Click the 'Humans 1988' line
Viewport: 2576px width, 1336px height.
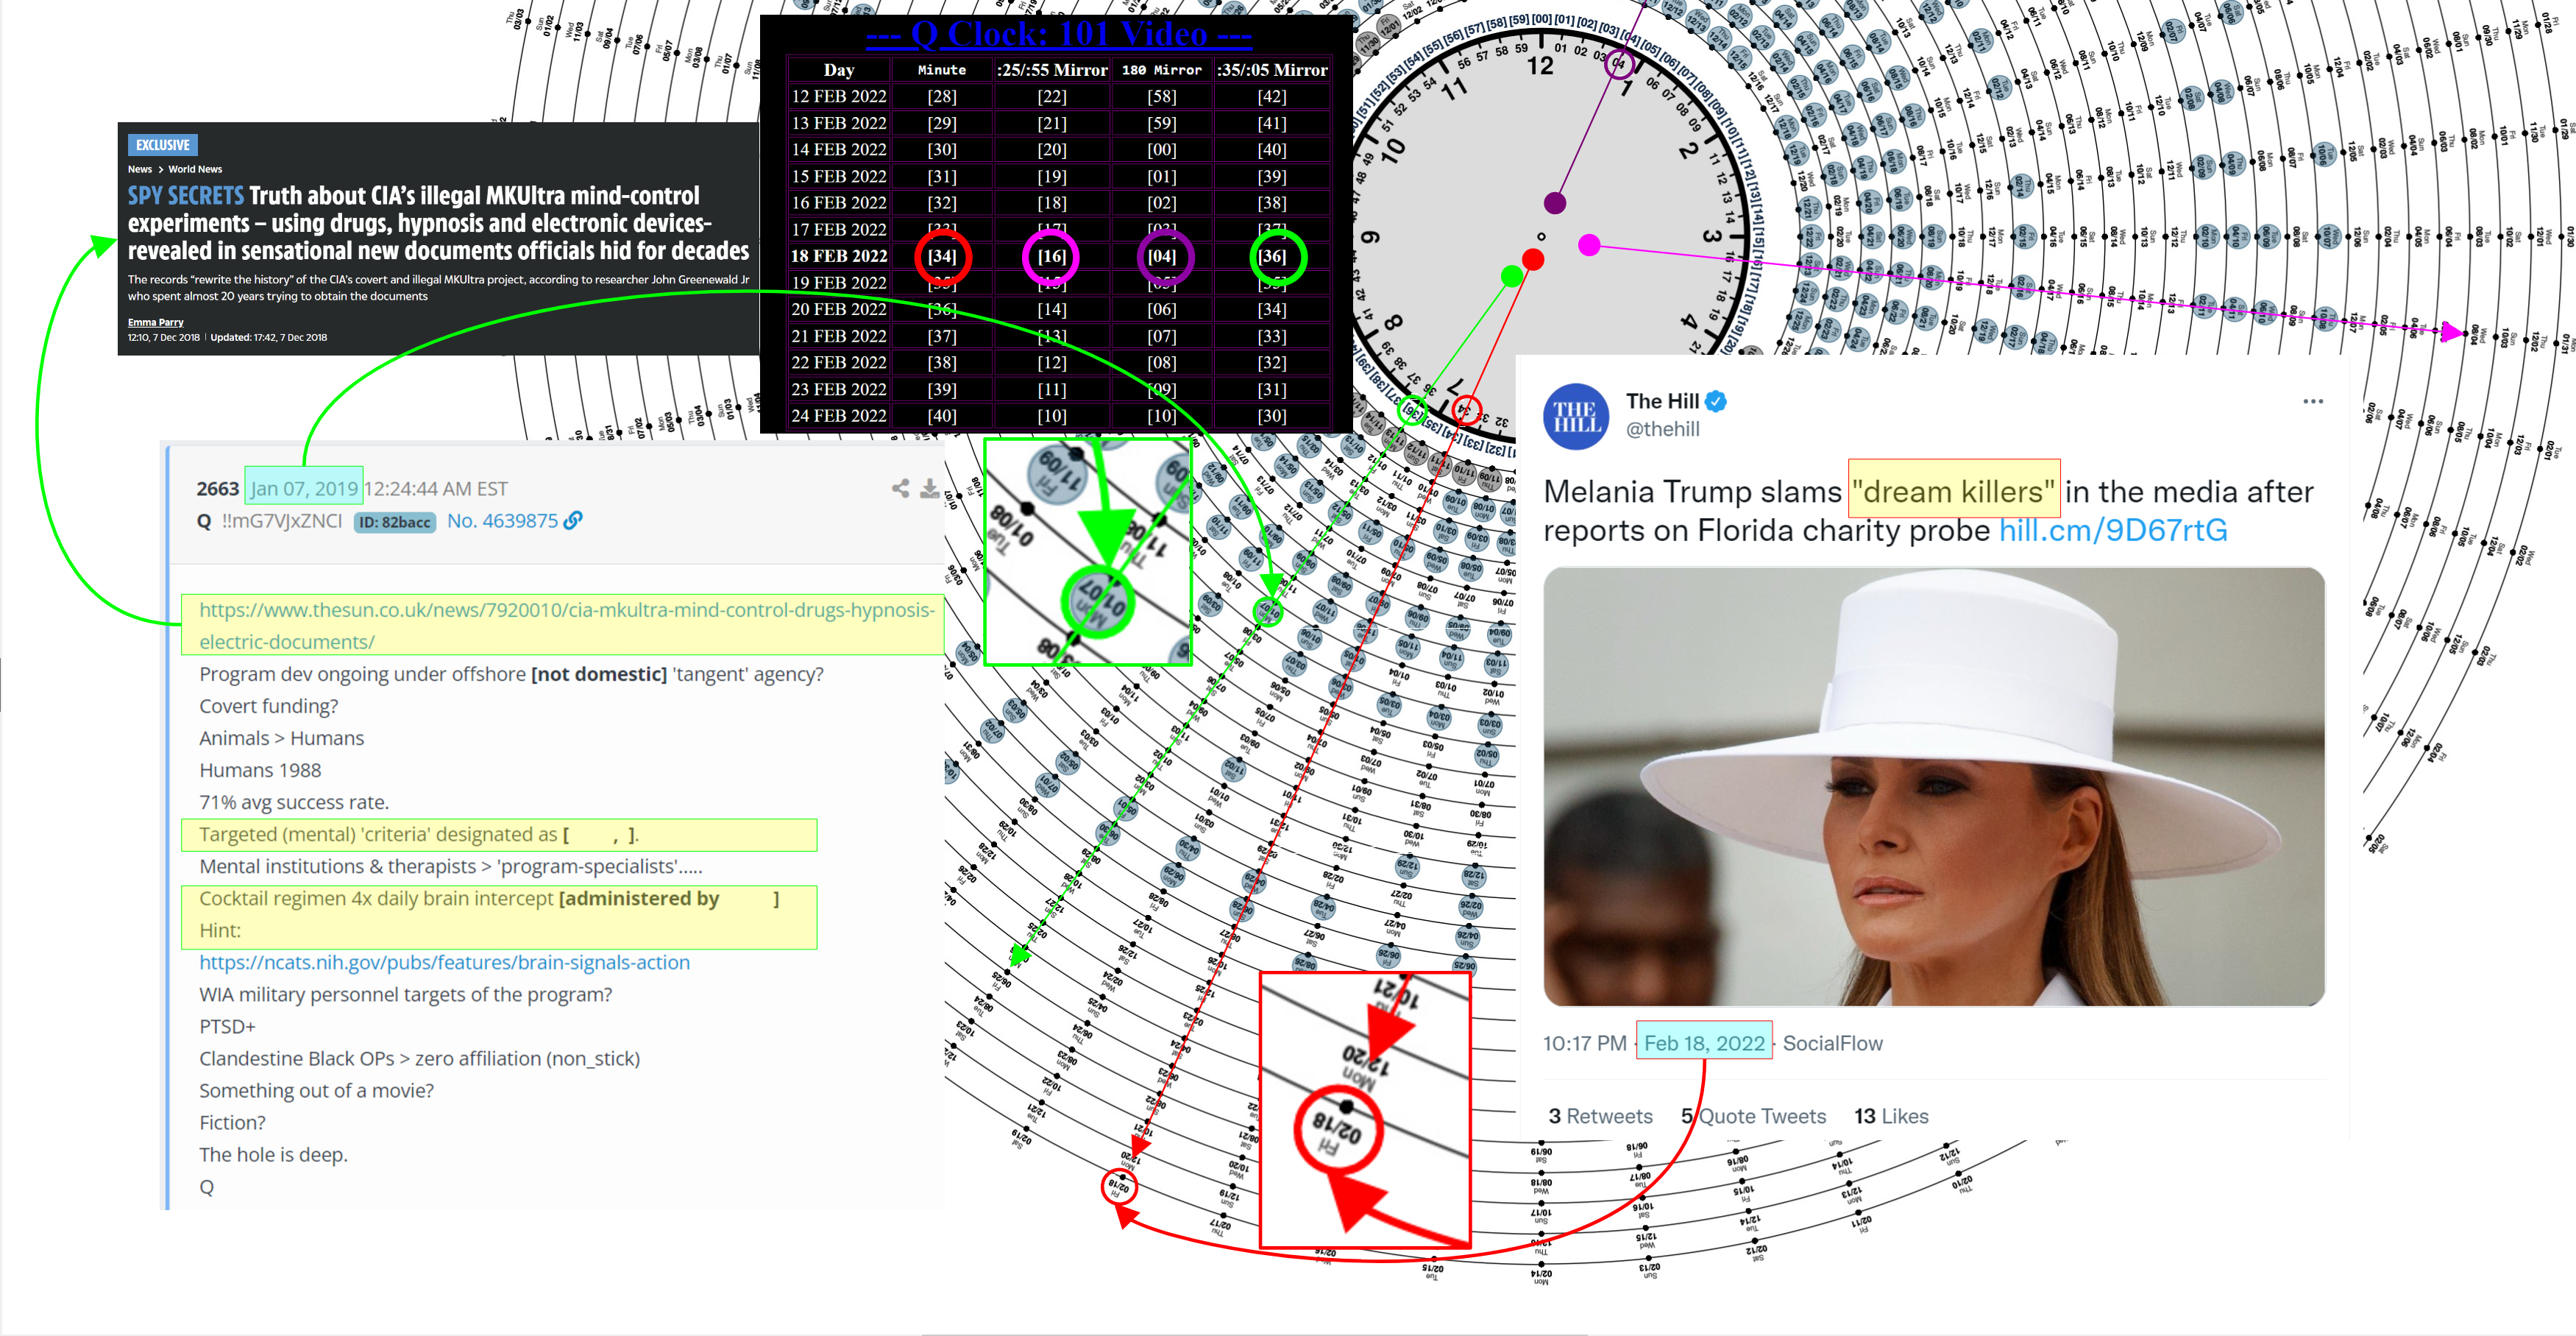pos(260,771)
